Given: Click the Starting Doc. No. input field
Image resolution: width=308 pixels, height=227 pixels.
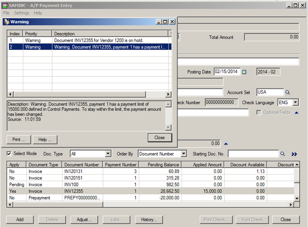Looking at the screenshot, I should [x=253, y=154].
